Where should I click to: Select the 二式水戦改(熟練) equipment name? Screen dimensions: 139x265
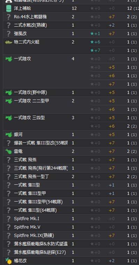coord(30,25)
